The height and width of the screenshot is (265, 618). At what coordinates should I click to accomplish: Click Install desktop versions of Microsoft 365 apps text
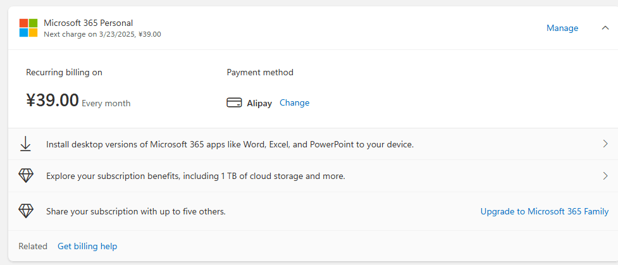point(230,144)
